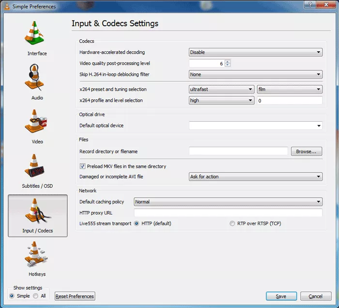Viewport: 339px width, 308px height.
Task: Click post-processing level value field
Action: 207,63
